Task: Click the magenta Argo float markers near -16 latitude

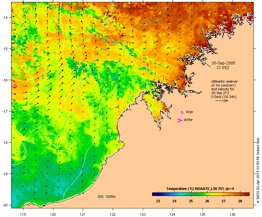Action: tap(15, 86)
